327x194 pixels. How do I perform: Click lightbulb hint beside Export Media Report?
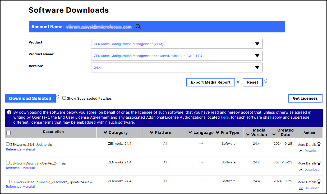[x=238, y=81]
